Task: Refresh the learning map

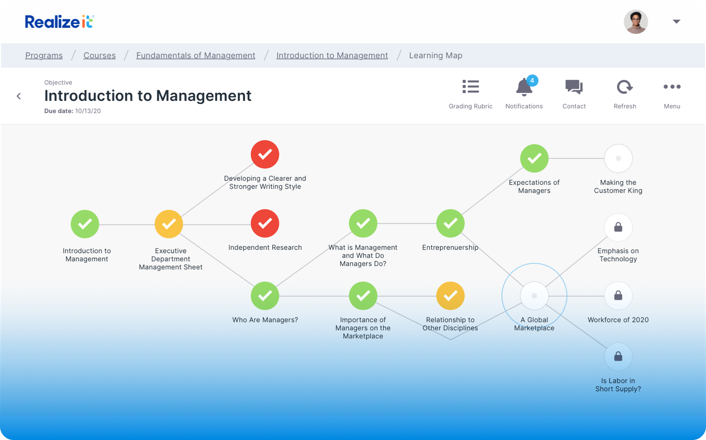Action: coord(625,87)
